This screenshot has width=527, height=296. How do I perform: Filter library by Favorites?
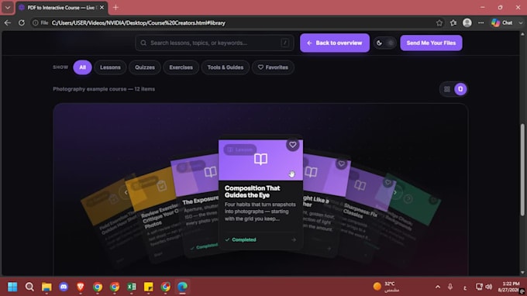click(273, 67)
